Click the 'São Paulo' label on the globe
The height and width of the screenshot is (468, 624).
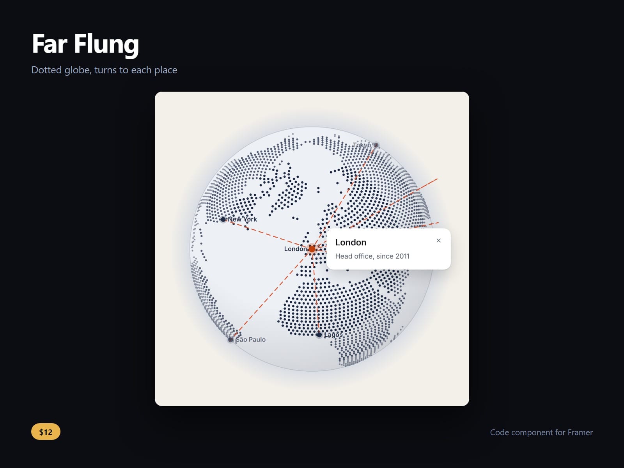251,340
